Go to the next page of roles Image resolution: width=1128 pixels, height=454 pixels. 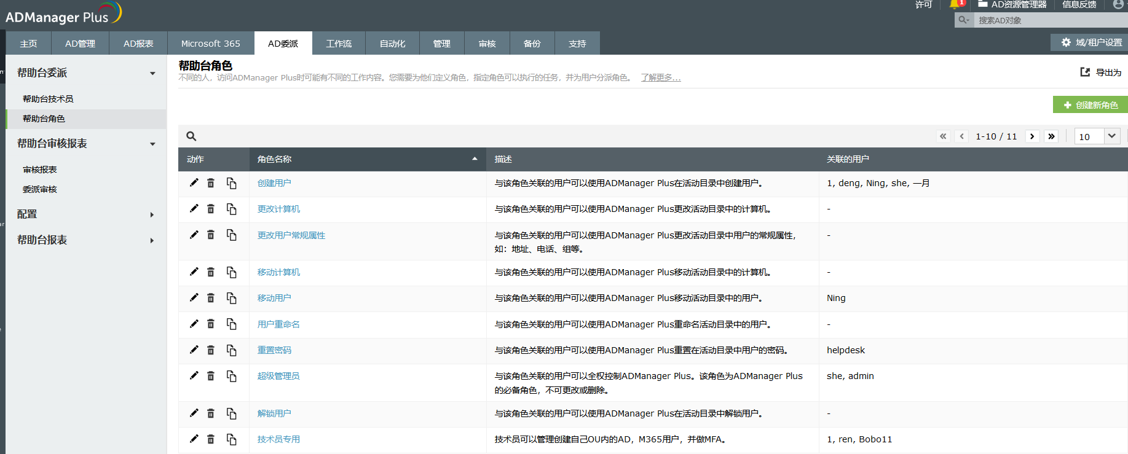1032,136
